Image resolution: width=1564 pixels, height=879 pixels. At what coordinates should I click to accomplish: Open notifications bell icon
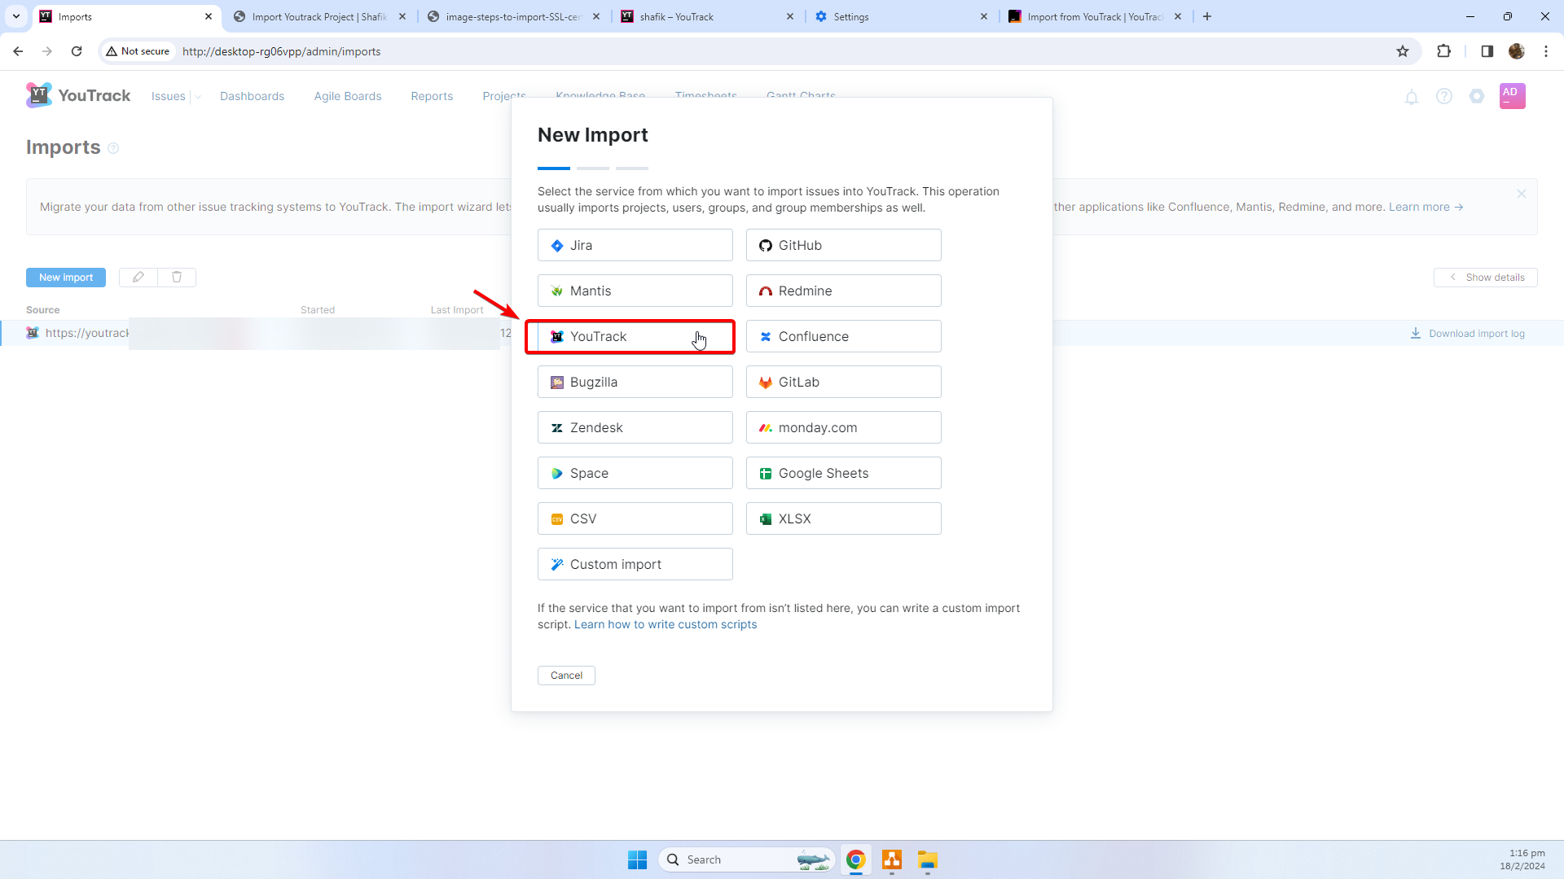tap(1412, 97)
